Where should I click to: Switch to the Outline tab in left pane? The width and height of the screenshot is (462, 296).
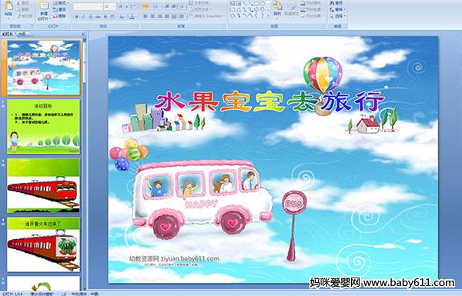click(x=22, y=34)
